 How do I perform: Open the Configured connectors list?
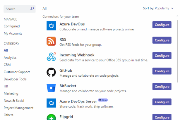tap(12, 26)
